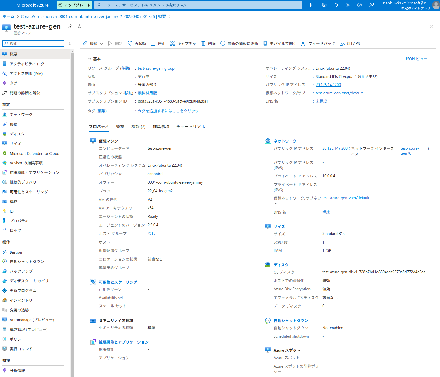Expand the 接続 dropdown arrow
Screen dimensions: 440x377
[x=102, y=43]
